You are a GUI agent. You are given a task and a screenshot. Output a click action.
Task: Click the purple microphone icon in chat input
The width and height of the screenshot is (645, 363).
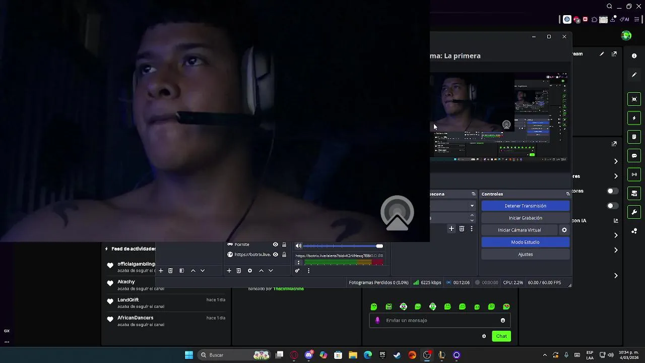pyautogui.click(x=377, y=321)
